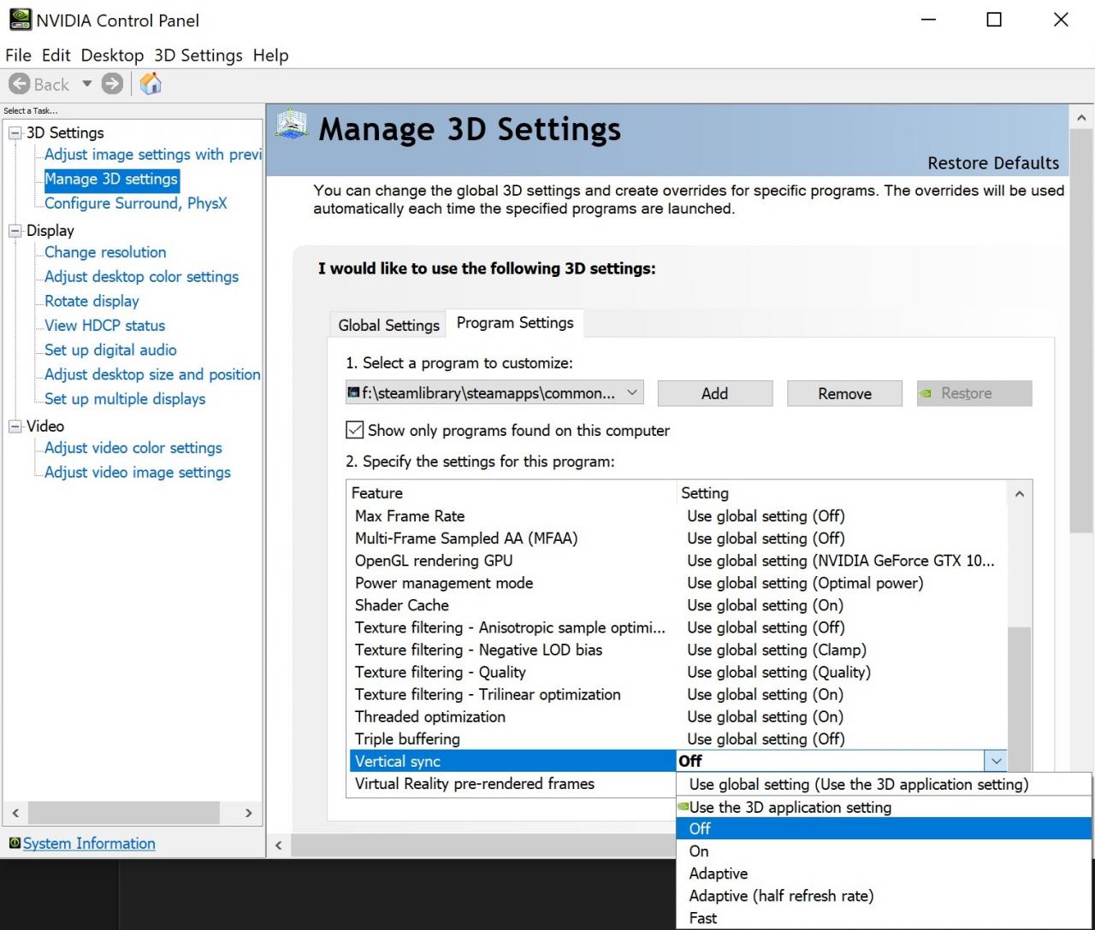The height and width of the screenshot is (930, 1095).
Task: Open Change resolution in Display tree
Action: [x=105, y=252]
